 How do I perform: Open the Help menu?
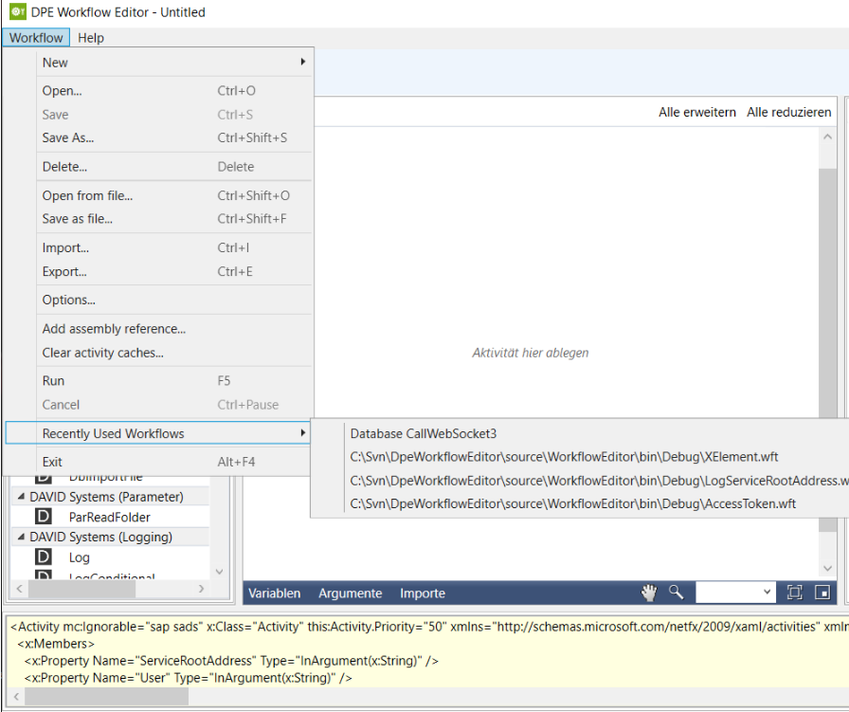pos(91,38)
